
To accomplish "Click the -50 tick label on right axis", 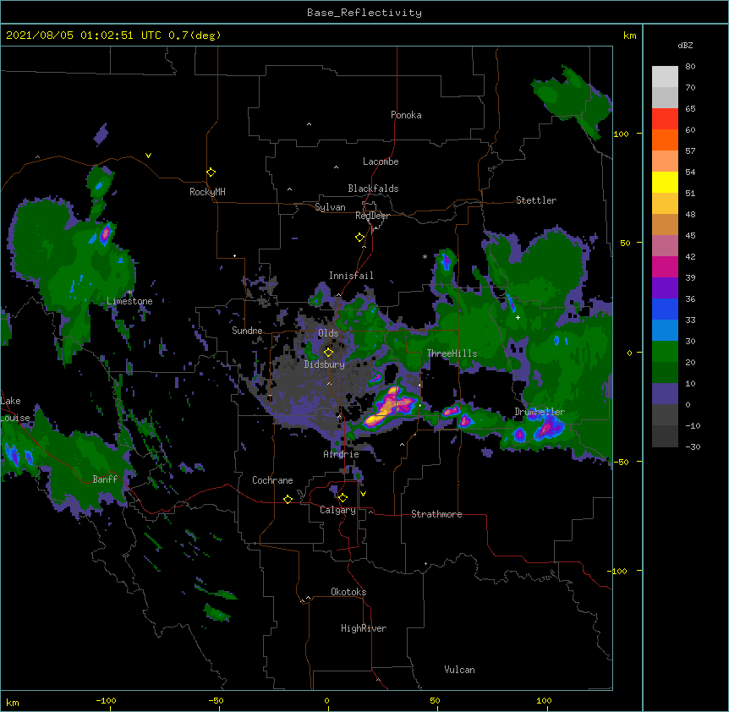I will point(621,462).
